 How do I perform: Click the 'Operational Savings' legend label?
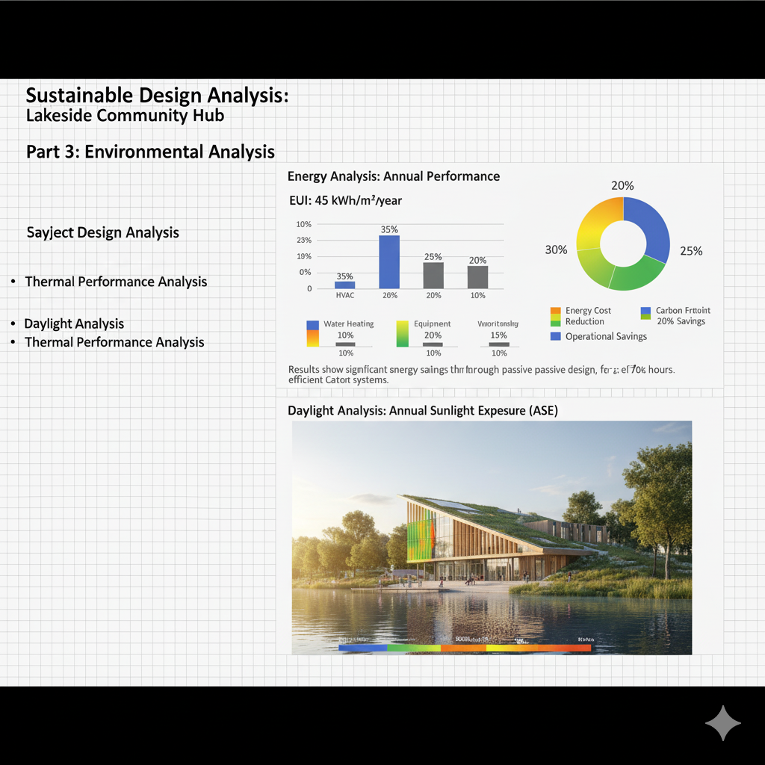[x=606, y=336]
